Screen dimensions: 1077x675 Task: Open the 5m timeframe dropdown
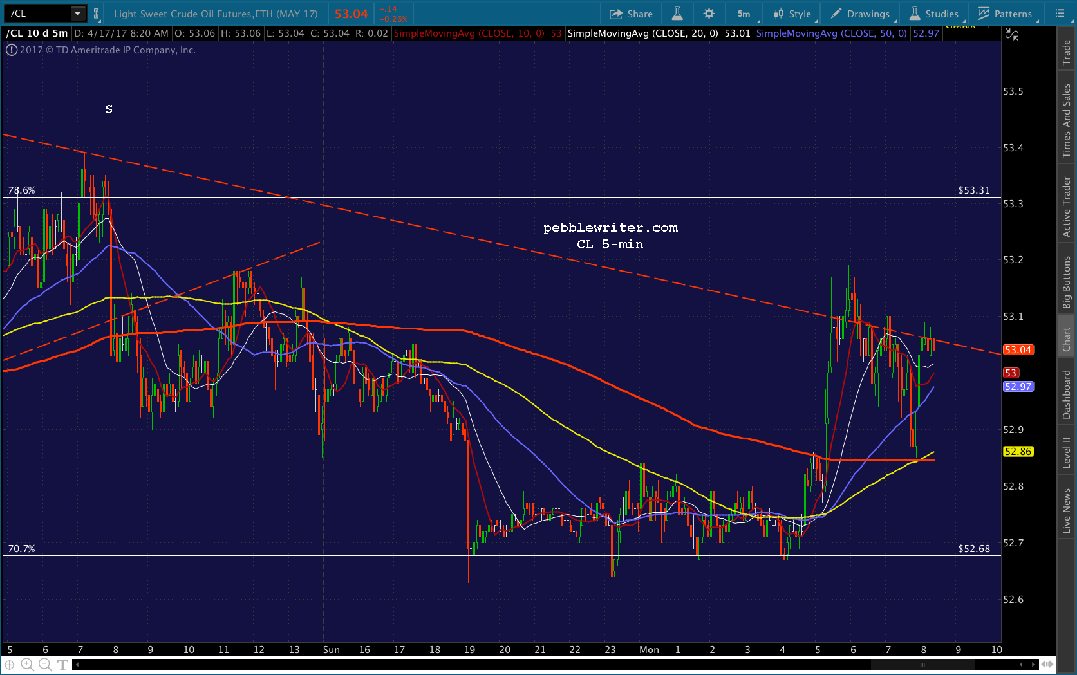(x=745, y=14)
